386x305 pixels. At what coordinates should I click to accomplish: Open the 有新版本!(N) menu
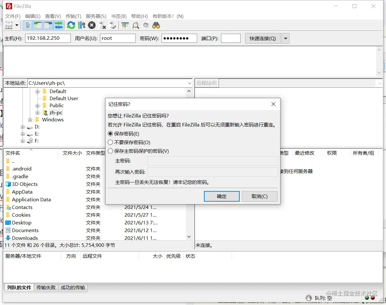tap(168, 16)
